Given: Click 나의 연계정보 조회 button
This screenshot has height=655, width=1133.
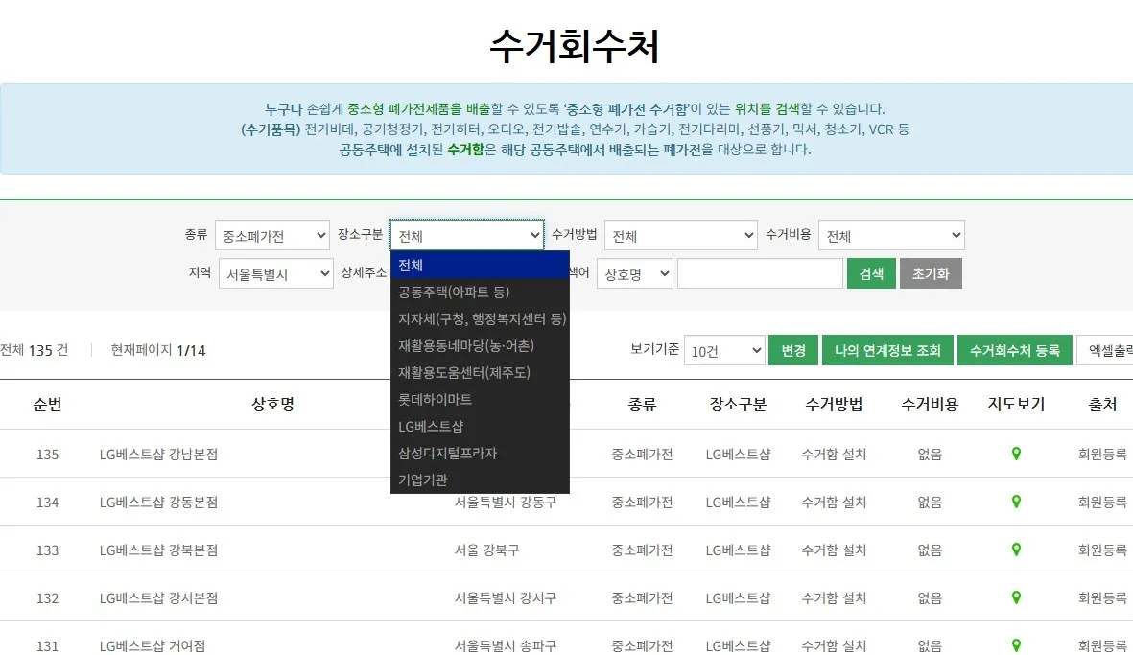Looking at the screenshot, I should (x=888, y=350).
